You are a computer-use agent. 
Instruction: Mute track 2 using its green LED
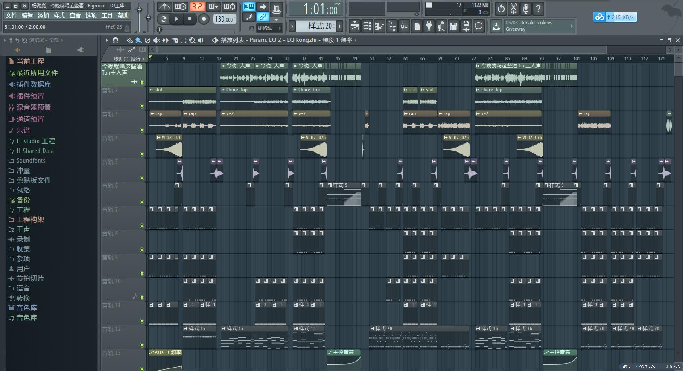[142, 106]
